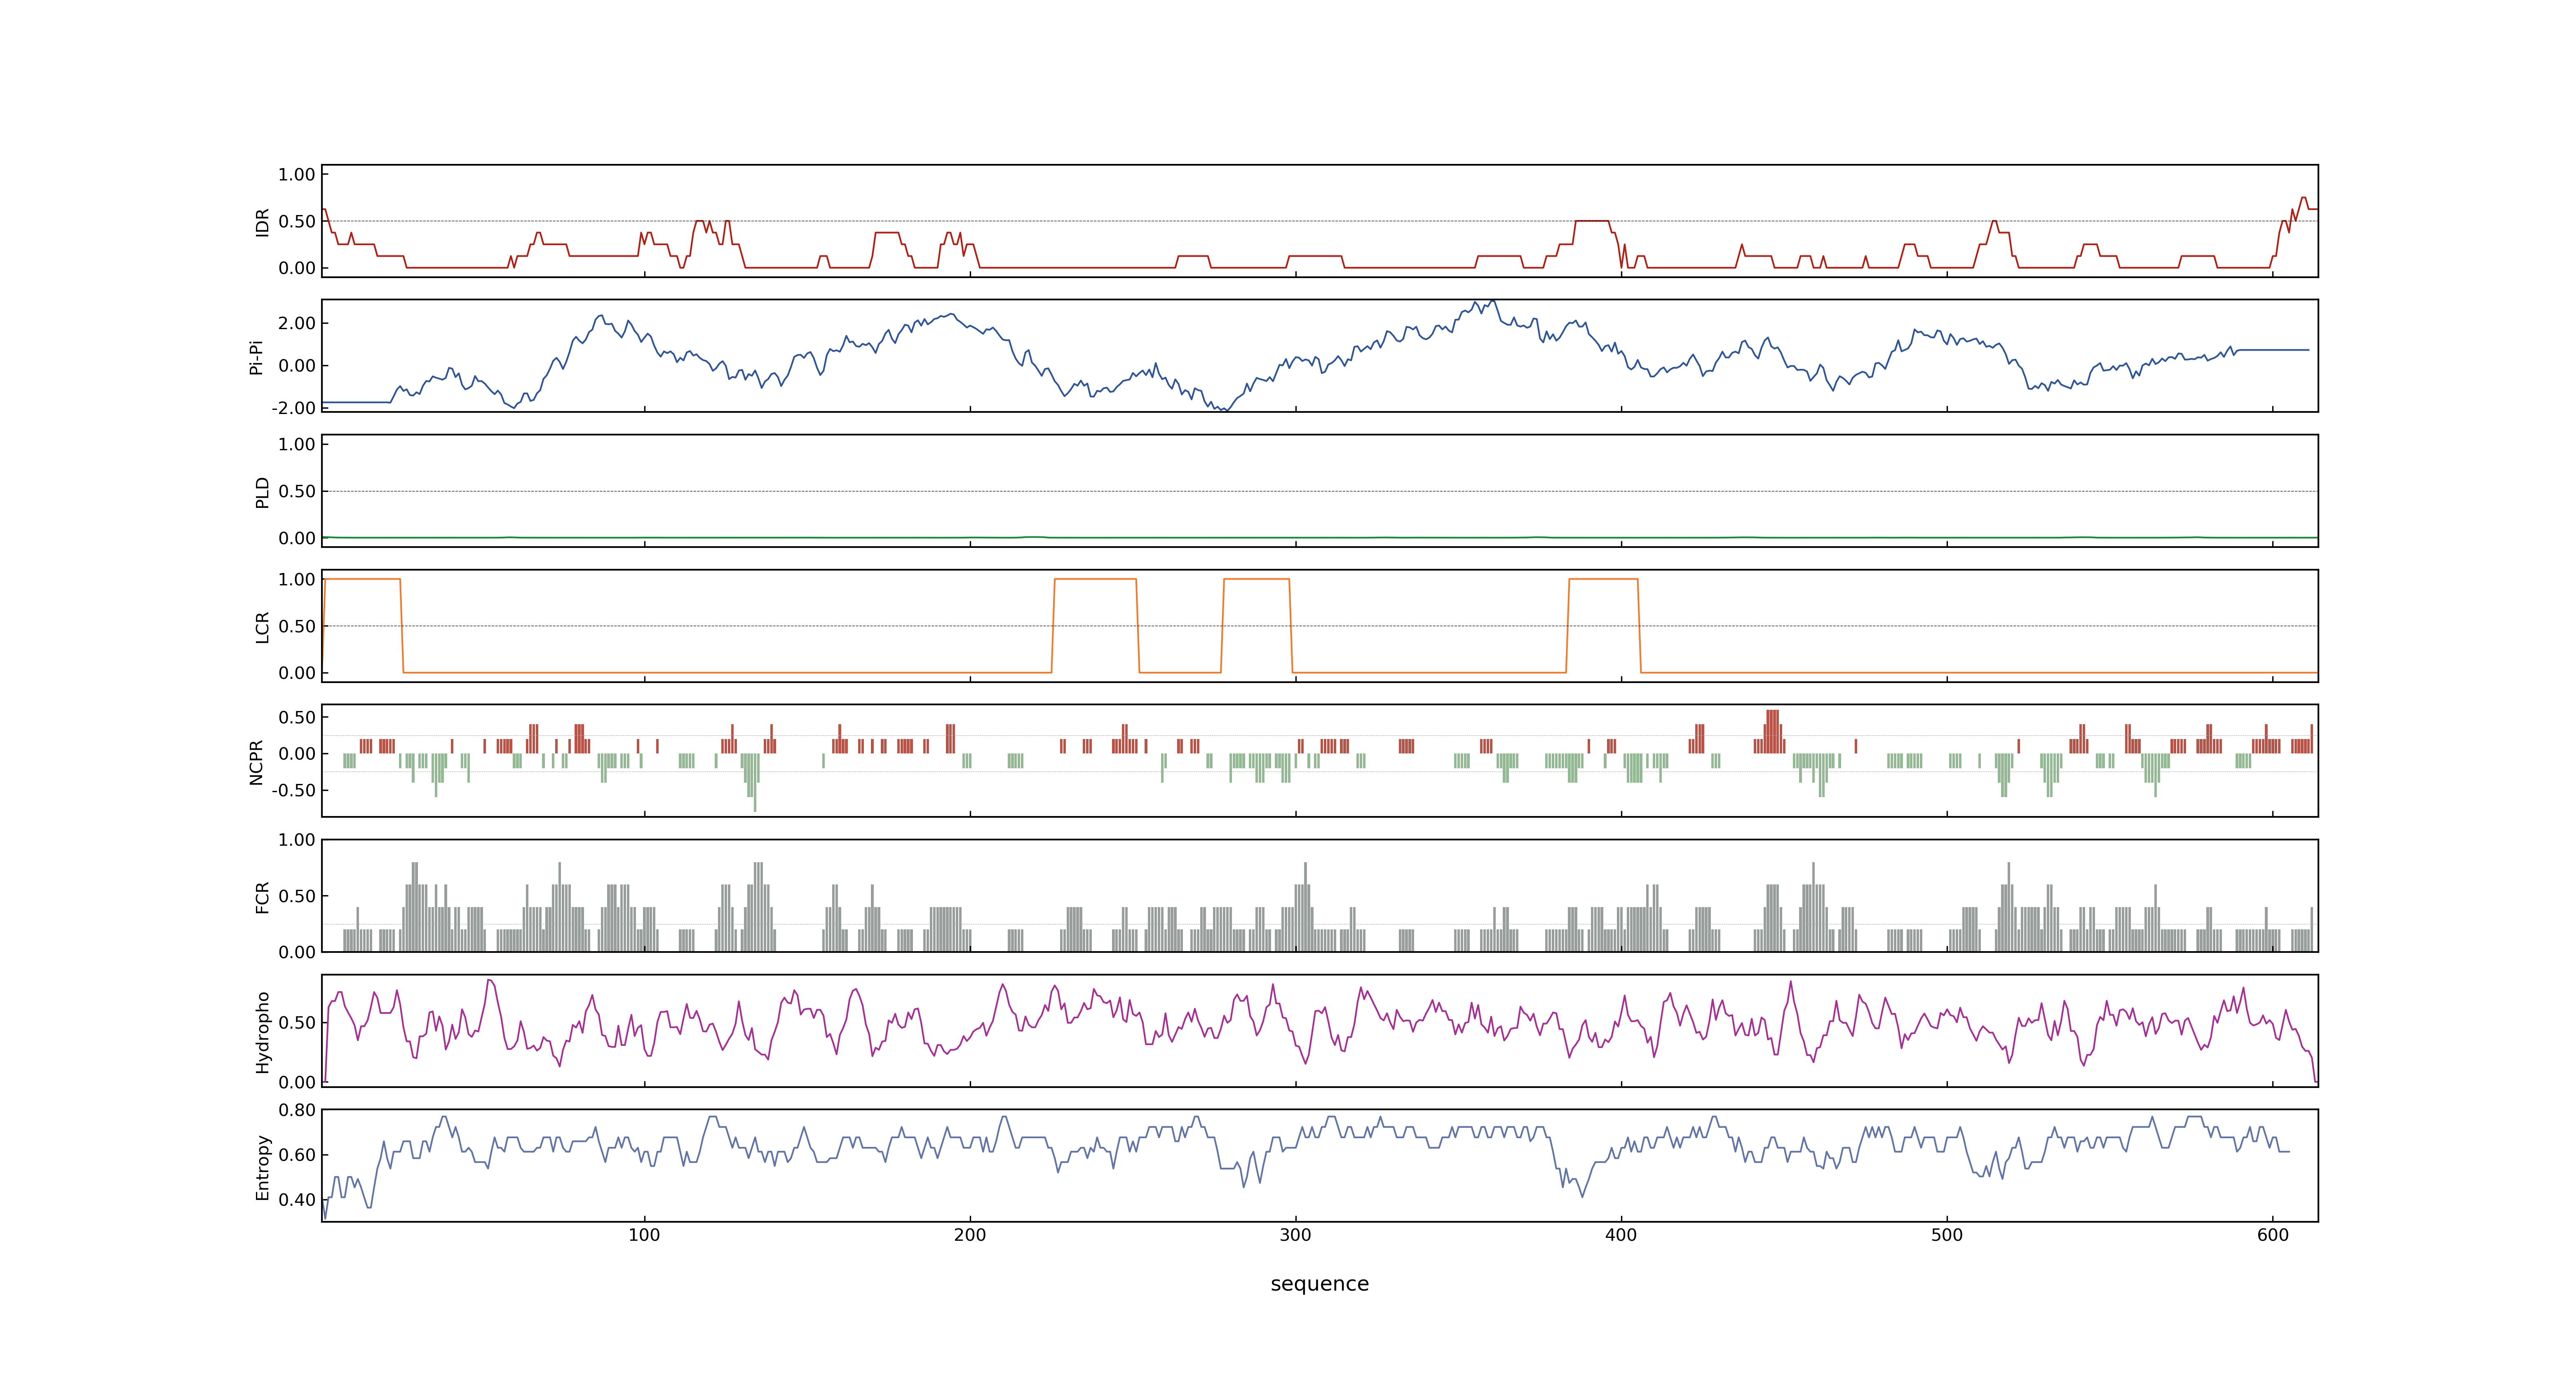
Task: Click the -2.00 tick on Pi-Pi axis
Action: pyautogui.click(x=293, y=408)
